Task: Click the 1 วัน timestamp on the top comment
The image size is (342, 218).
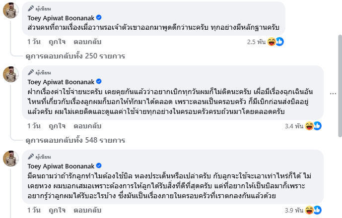Action: [x=33, y=42]
